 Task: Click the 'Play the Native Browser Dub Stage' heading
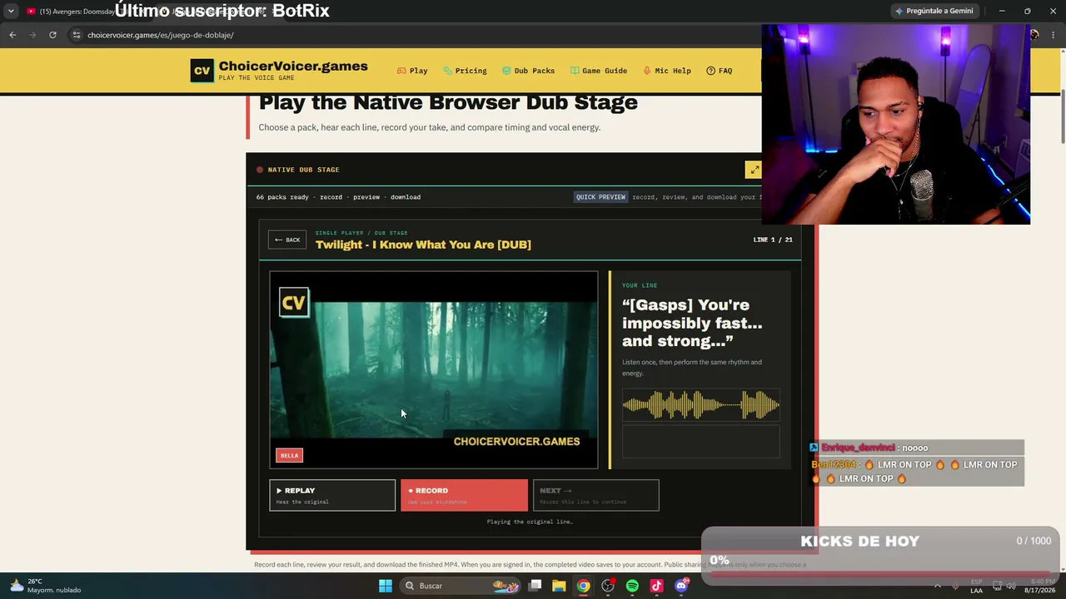pyautogui.click(x=448, y=102)
